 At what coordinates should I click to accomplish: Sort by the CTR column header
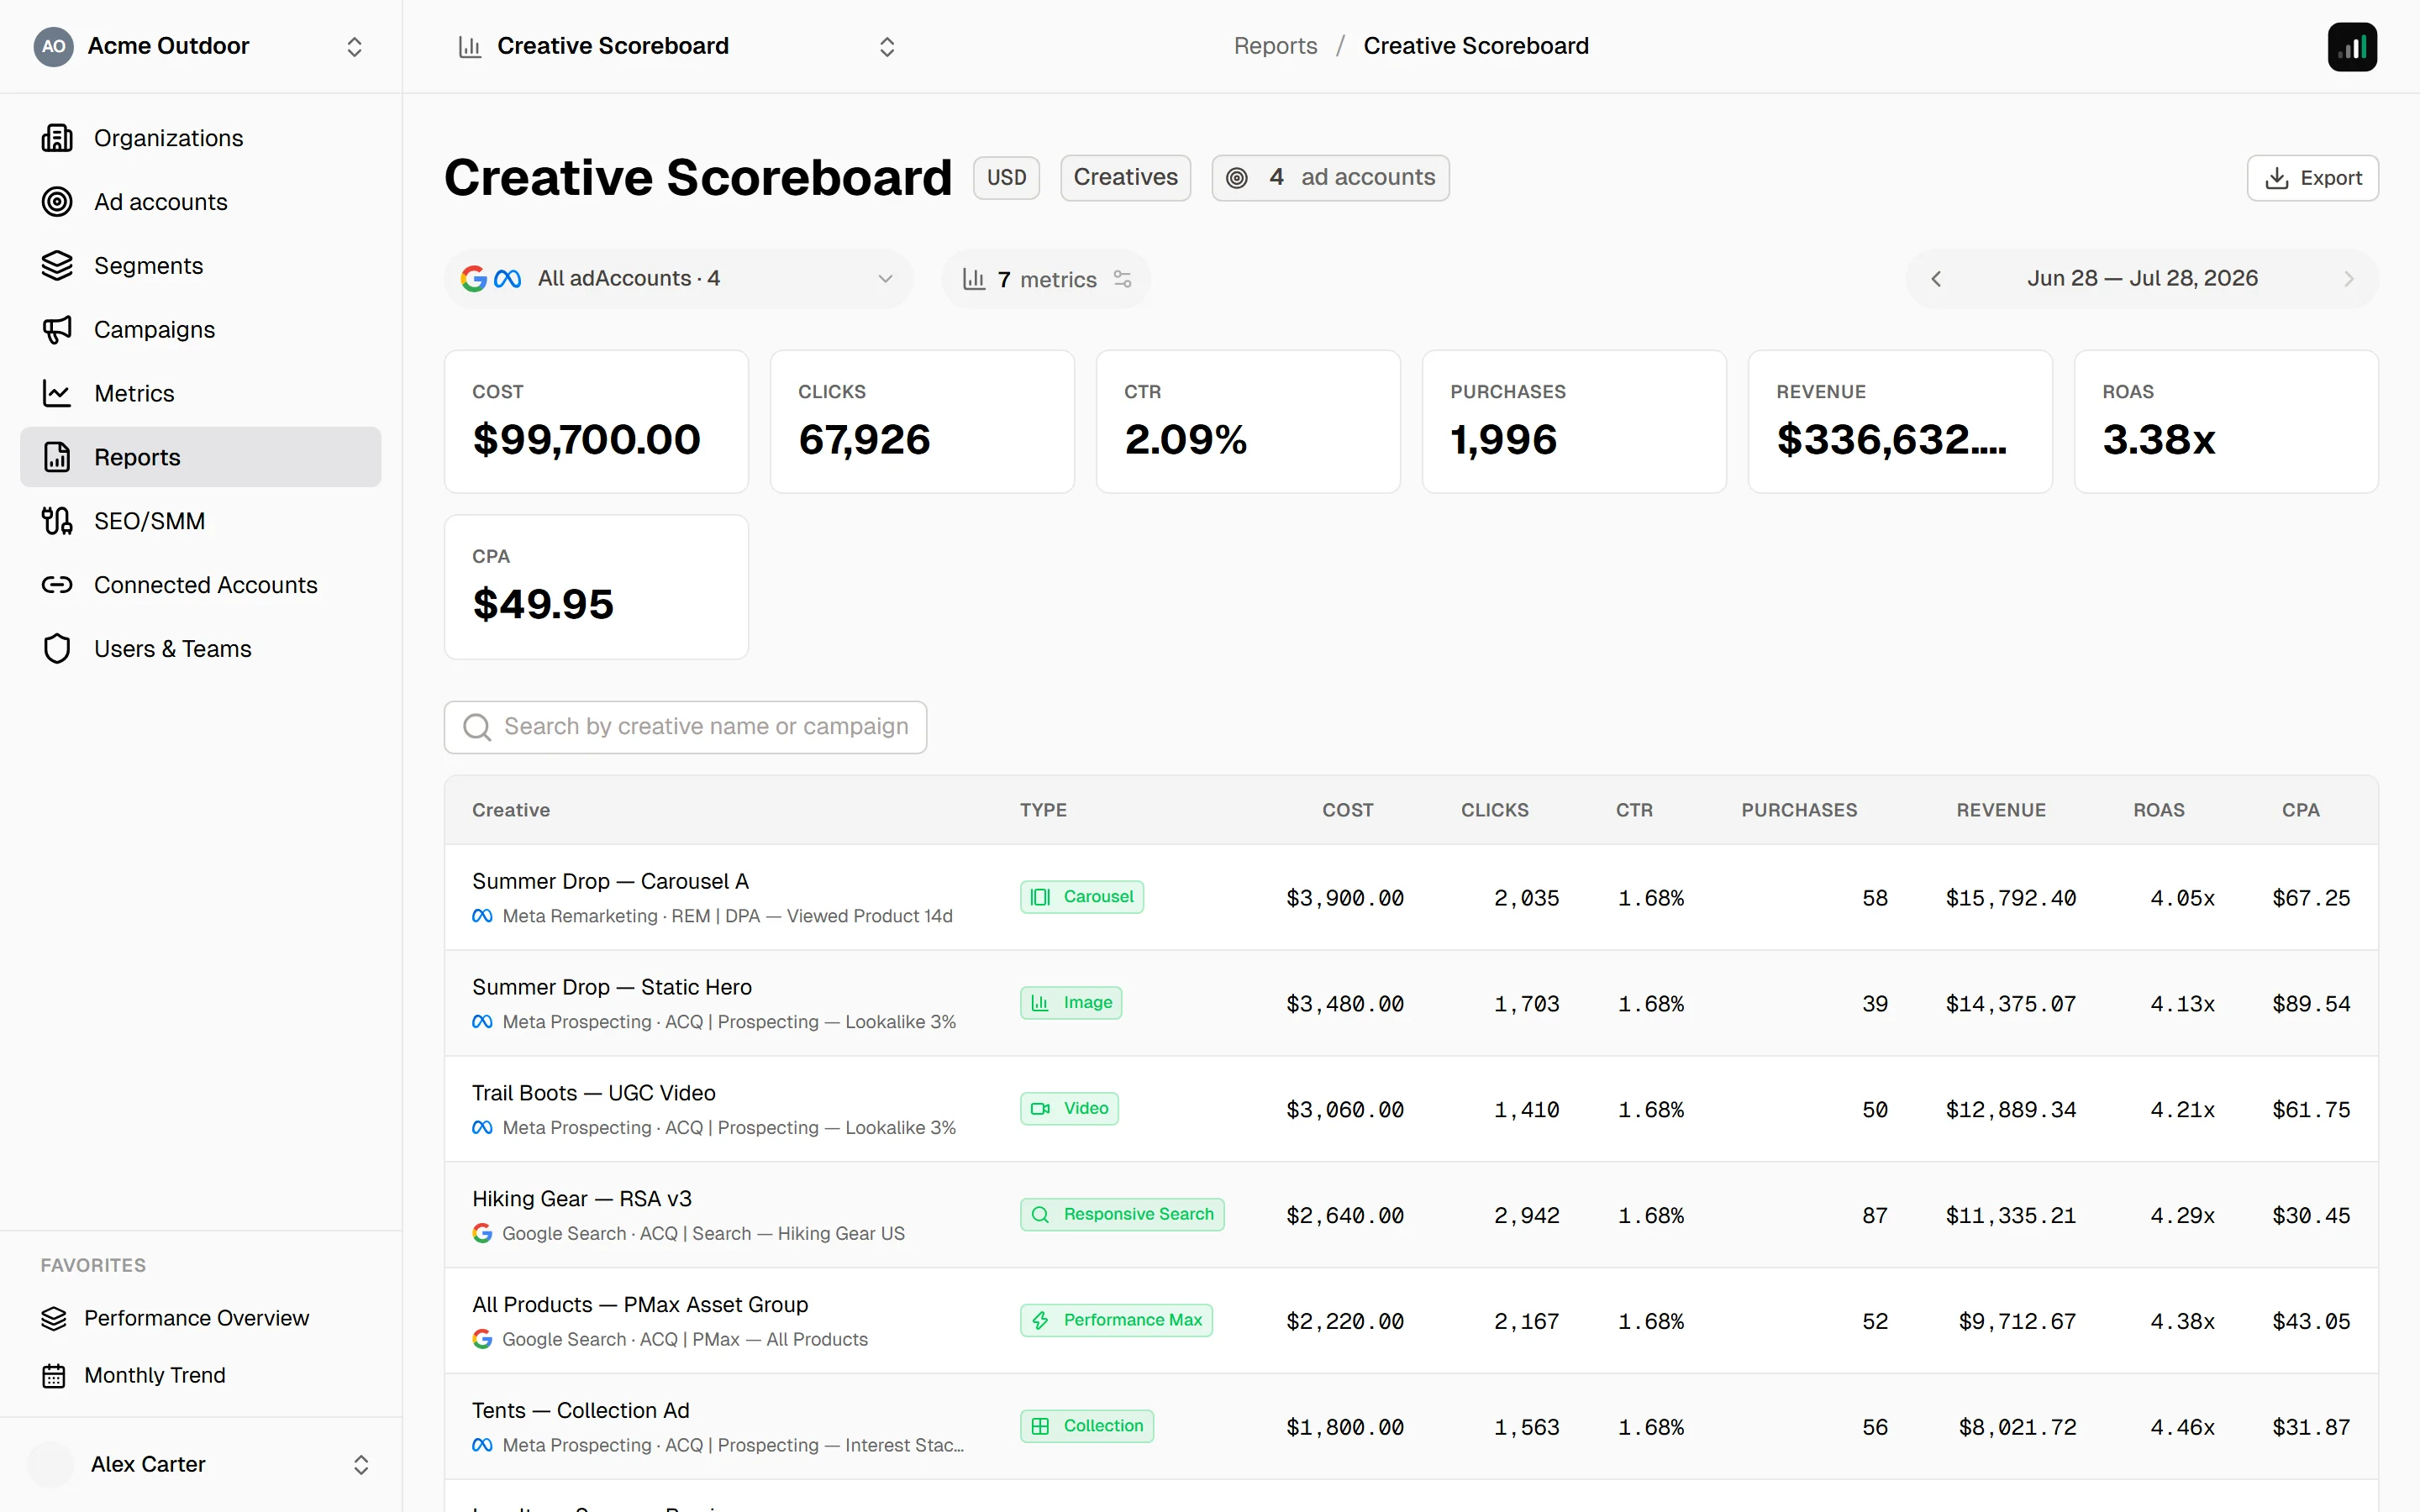[x=1634, y=810]
